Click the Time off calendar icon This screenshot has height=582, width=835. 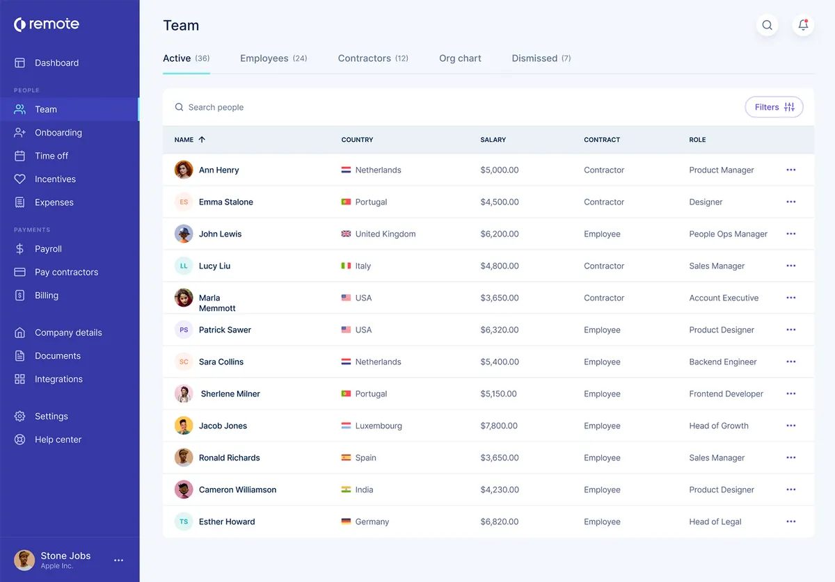20,156
